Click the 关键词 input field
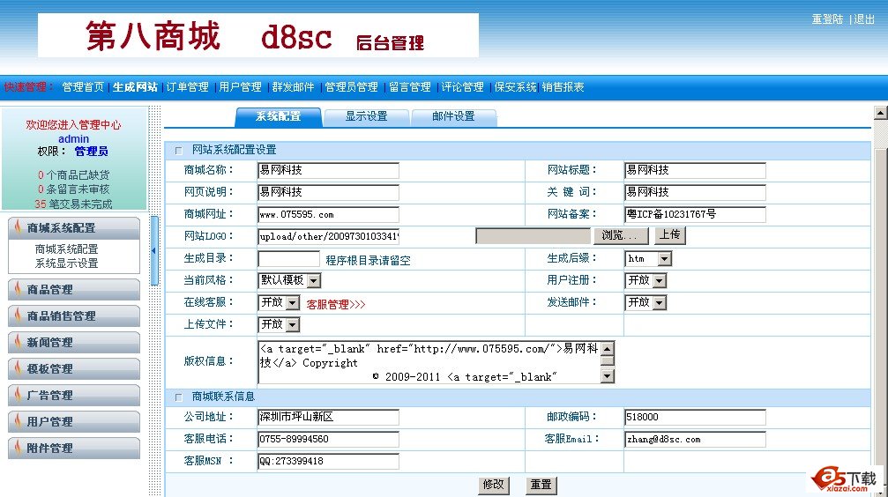The width and height of the screenshot is (888, 497). coord(695,192)
